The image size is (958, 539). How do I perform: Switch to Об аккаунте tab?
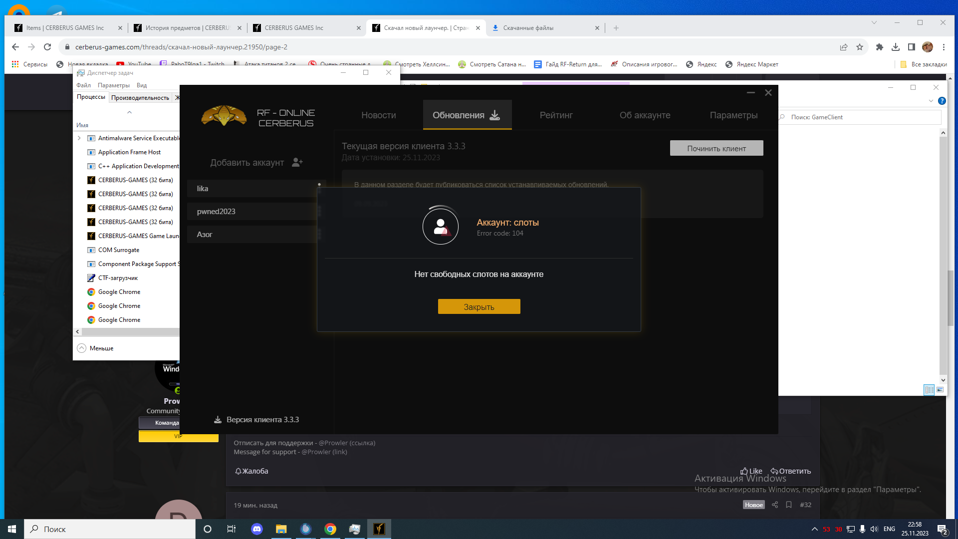click(645, 115)
